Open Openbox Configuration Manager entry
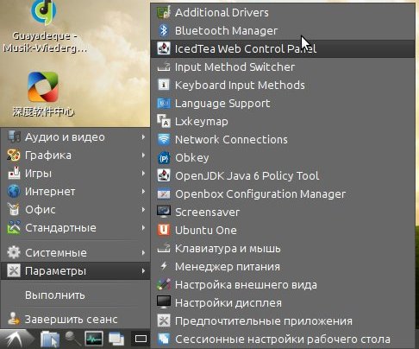This screenshot has width=419, height=349. point(283,194)
